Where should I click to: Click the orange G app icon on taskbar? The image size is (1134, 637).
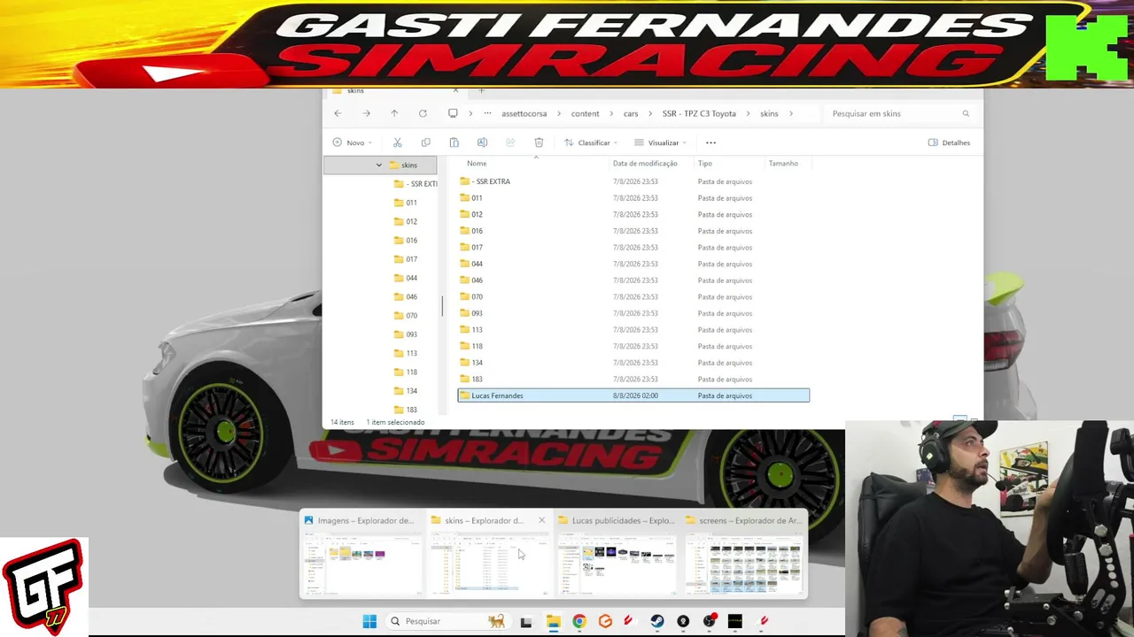[x=605, y=621]
